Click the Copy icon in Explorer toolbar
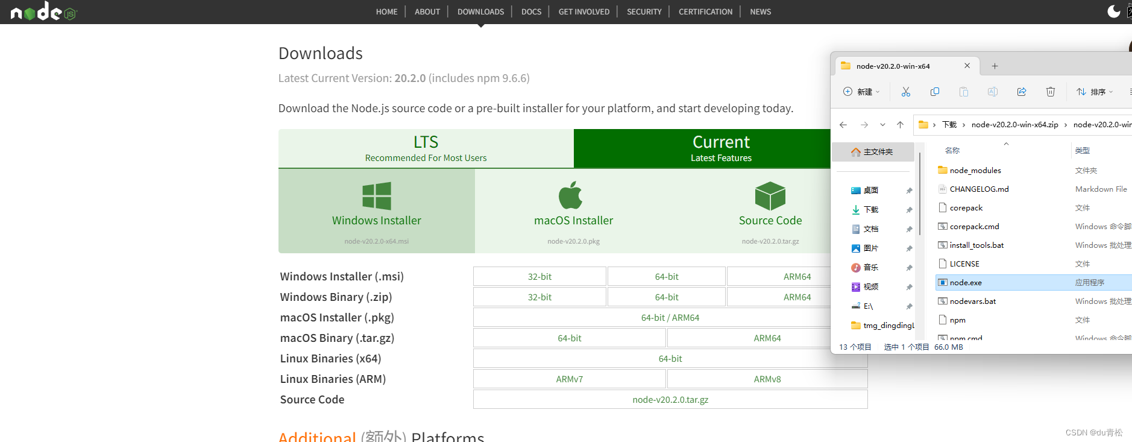Viewport: 1132px width, 442px height. click(x=935, y=92)
